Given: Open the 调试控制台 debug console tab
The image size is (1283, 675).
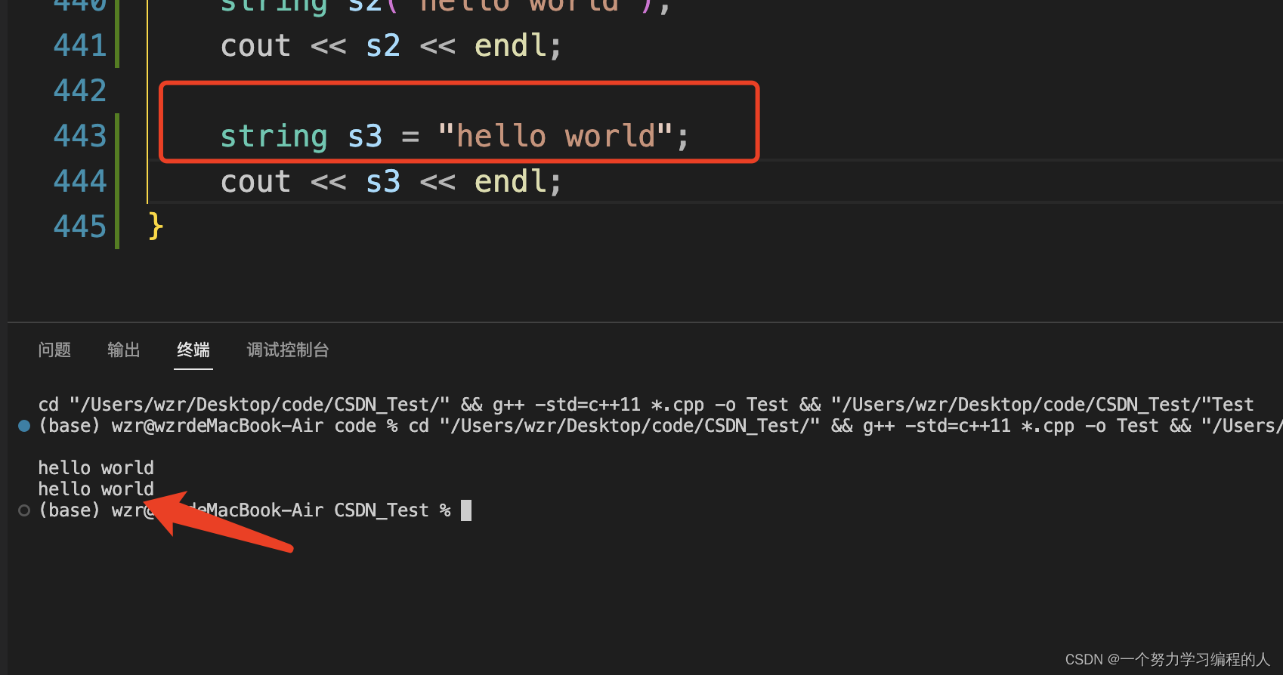Looking at the screenshot, I should tap(288, 350).
